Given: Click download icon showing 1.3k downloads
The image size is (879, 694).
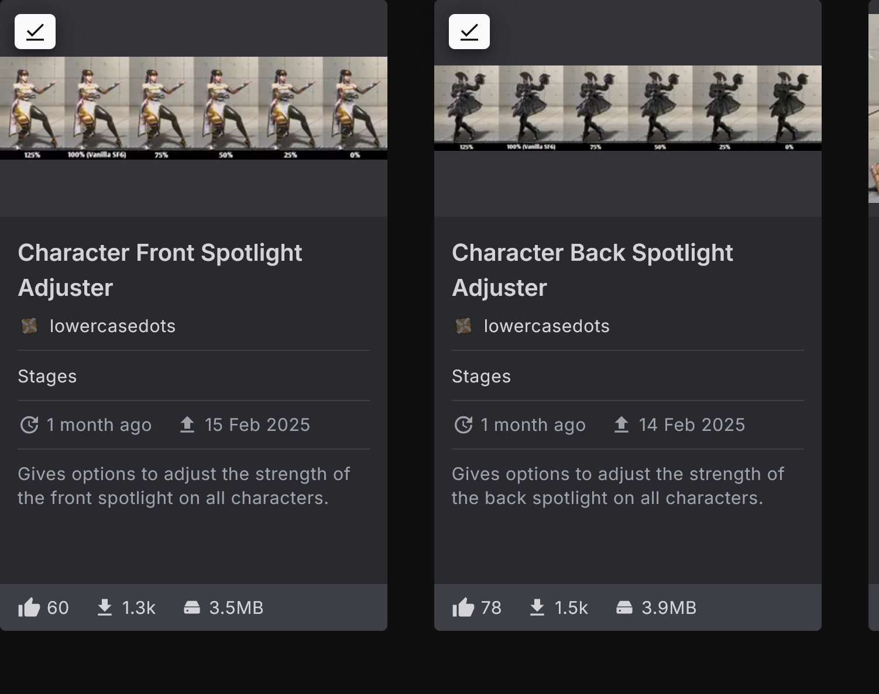Looking at the screenshot, I should pyautogui.click(x=105, y=608).
